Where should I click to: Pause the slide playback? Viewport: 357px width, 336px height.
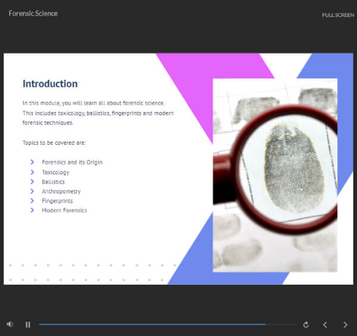[x=28, y=325]
